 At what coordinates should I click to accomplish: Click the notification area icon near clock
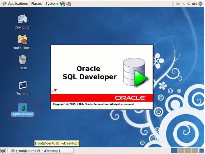click(178, 4)
